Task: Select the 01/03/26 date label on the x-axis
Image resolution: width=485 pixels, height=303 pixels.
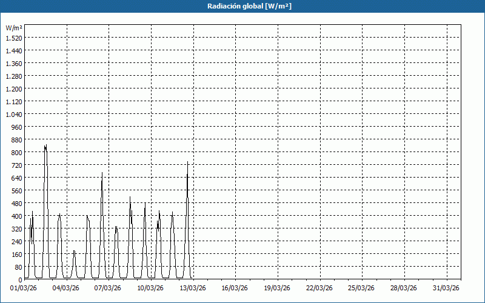Action: click(24, 288)
